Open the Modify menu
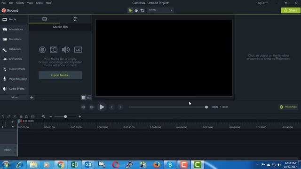Viewport: 301px width, 169px height. (x=20, y=3)
